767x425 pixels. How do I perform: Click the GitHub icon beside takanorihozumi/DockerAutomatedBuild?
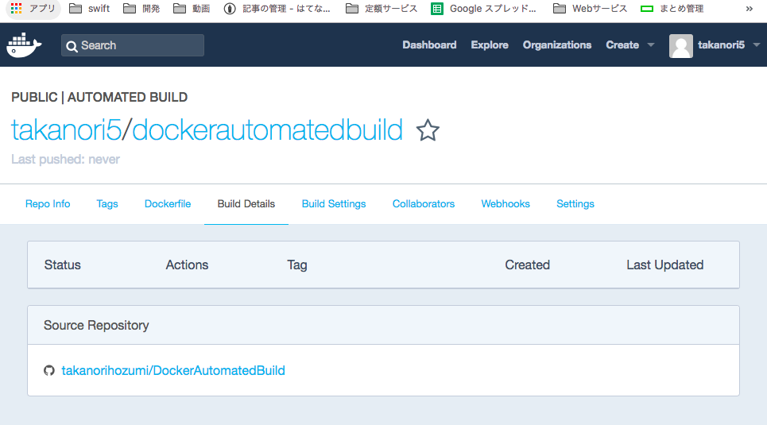(49, 371)
